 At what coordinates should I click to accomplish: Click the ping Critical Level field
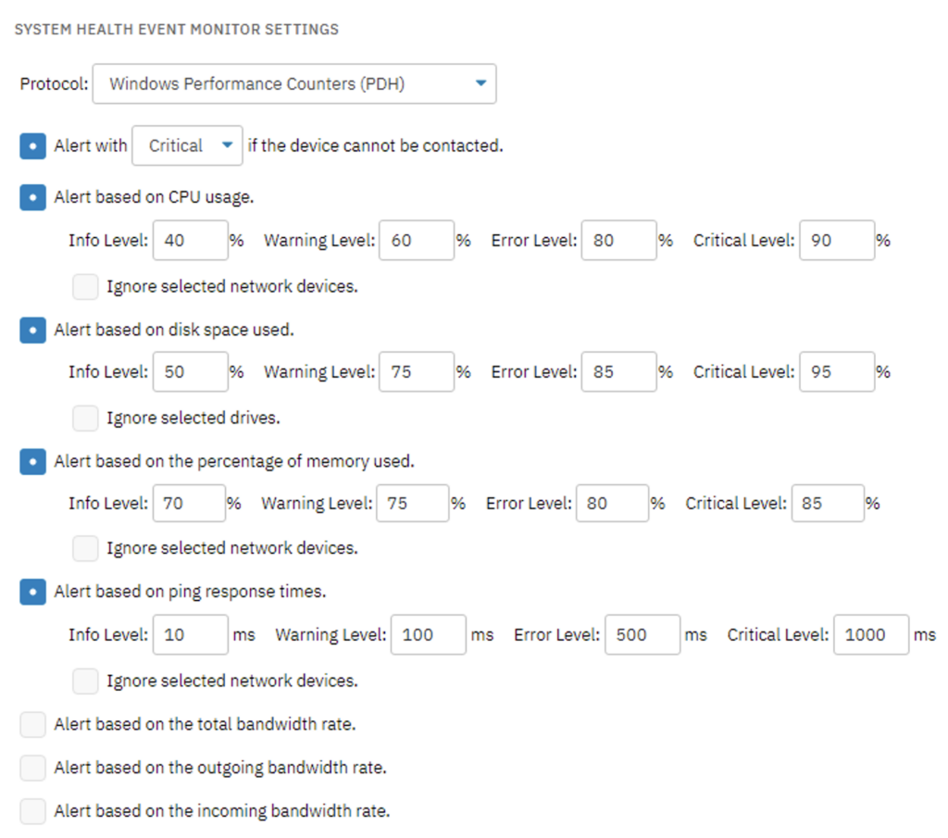(x=871, y=635)
